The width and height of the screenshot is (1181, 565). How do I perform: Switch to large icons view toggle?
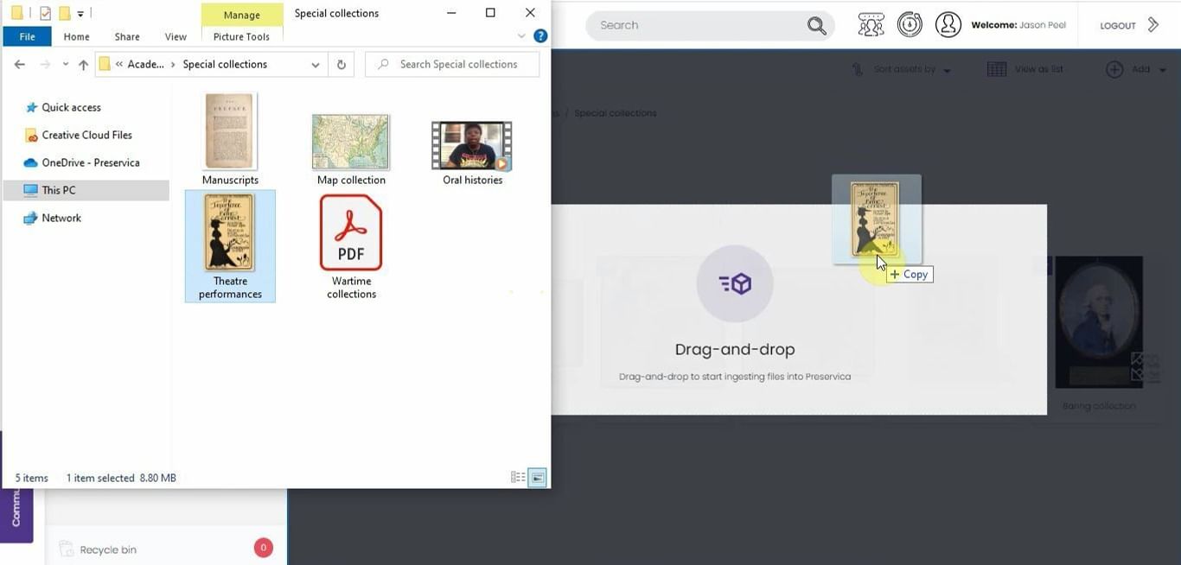537,478
